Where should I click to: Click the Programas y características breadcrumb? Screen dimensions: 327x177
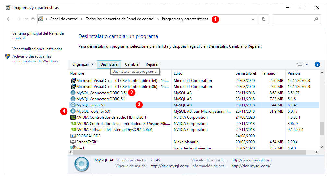pyautogui.click(x=185, y=19)
